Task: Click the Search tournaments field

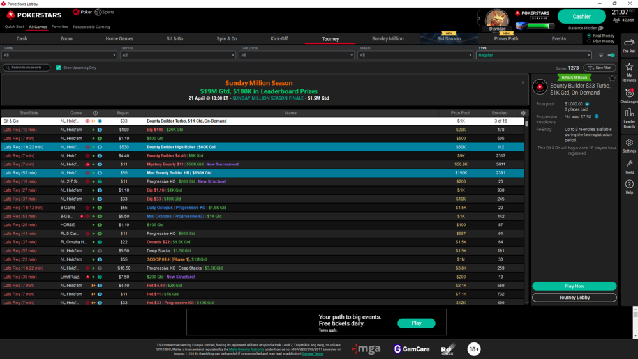Action: [26, 68]
